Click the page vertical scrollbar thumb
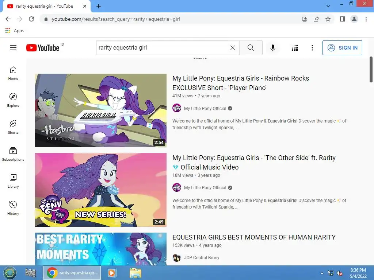Image resolution: width=374 pixels, height=280 pixels. click(x=371, y=70)
